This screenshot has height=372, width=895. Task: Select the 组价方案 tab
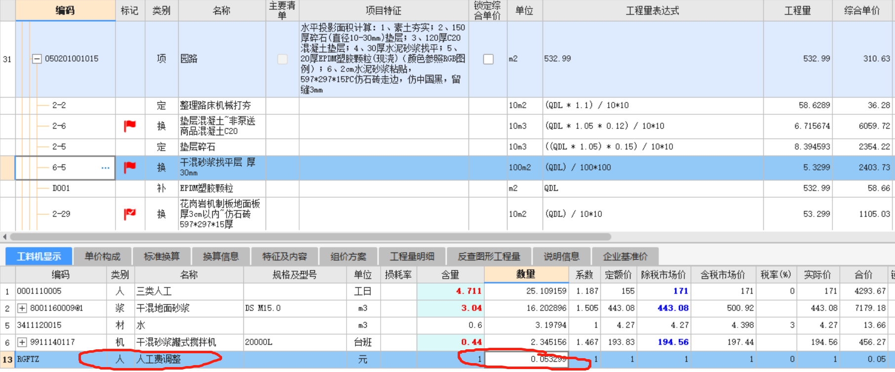point(349,257)
